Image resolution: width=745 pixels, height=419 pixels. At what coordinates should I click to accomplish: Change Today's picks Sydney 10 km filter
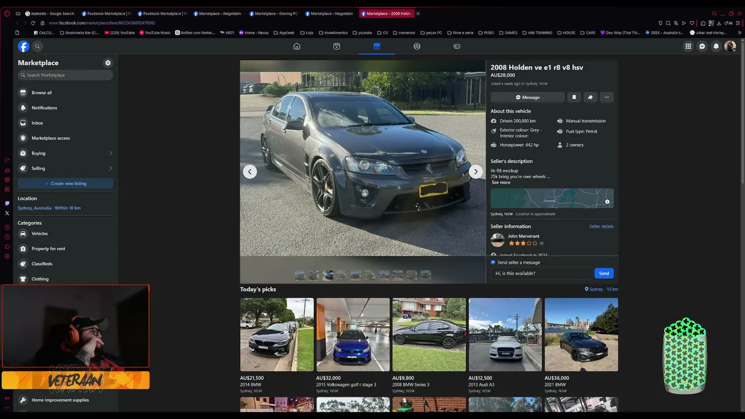601,289
